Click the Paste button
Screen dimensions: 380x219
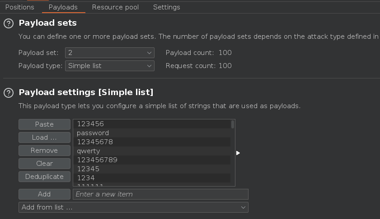click(44, 124)
